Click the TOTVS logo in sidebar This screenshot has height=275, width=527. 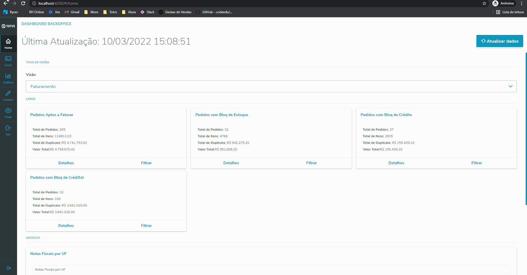(x=8, y=26)
